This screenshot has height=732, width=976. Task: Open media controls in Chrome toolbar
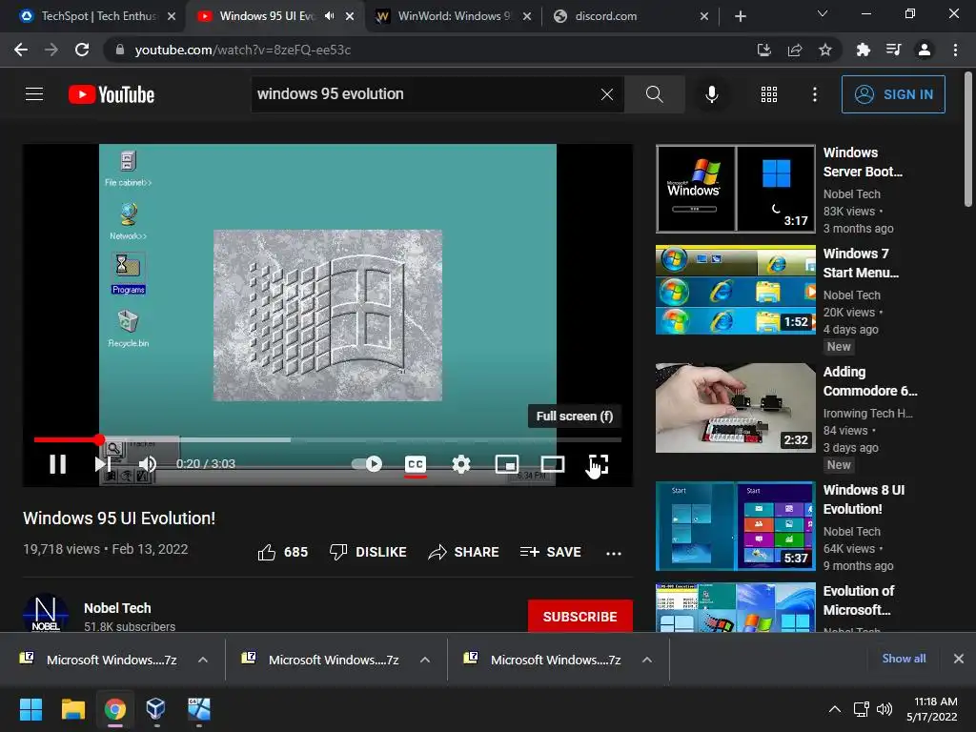coord(894,50)
